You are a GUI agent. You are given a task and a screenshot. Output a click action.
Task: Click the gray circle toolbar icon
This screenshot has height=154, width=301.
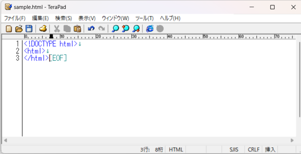click(x=160, y=29)
